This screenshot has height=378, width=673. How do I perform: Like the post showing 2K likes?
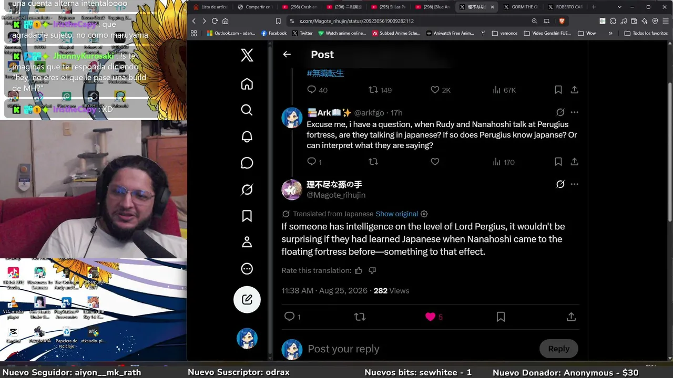pyautogui.click(x=440, y=90)
